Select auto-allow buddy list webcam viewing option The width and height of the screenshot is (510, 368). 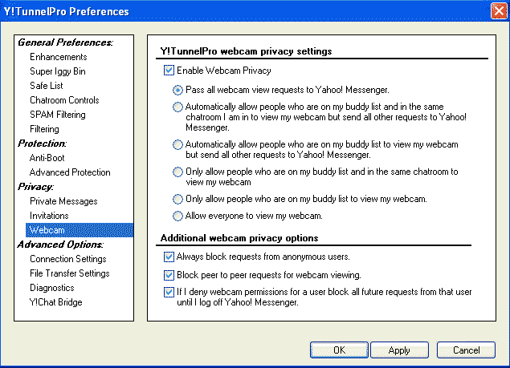[177, 144]
